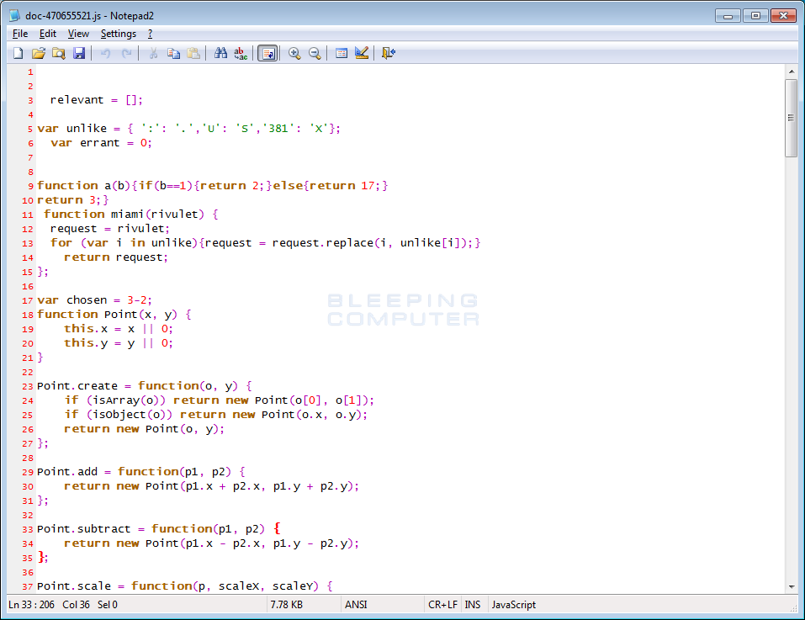805x620 pixels.
Task: Maximize the Notepad2 window
Action: [x=755, y=15]
